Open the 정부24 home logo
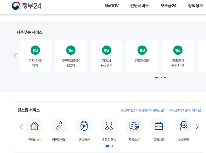The height and width of the screenshot is (153, 206). tap(27, 6)
